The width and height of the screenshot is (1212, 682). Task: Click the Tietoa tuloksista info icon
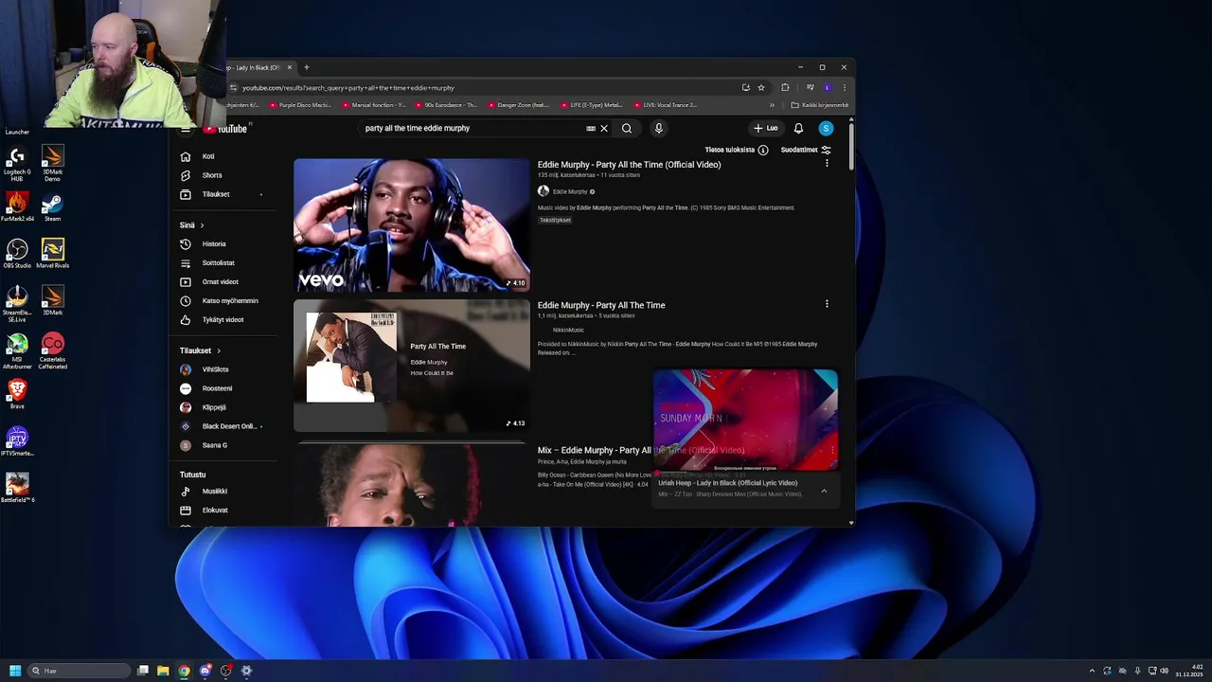[x=763, y=150]
